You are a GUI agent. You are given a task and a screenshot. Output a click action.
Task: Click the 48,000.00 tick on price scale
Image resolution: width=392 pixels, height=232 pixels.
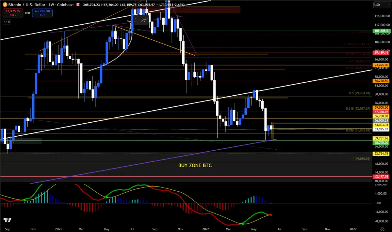(382, 164)
